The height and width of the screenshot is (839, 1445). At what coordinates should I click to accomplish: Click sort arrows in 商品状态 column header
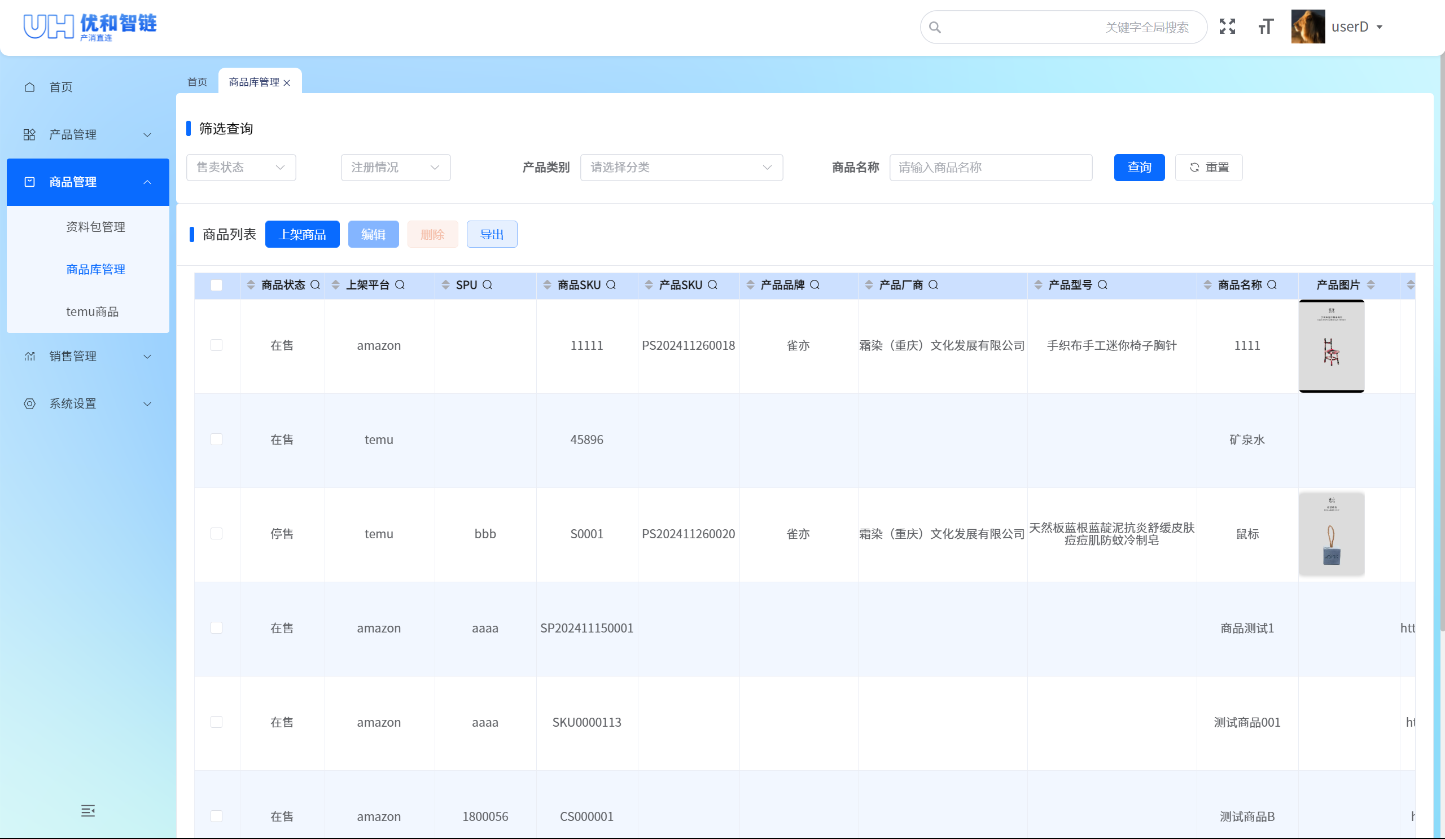[251, 285]
